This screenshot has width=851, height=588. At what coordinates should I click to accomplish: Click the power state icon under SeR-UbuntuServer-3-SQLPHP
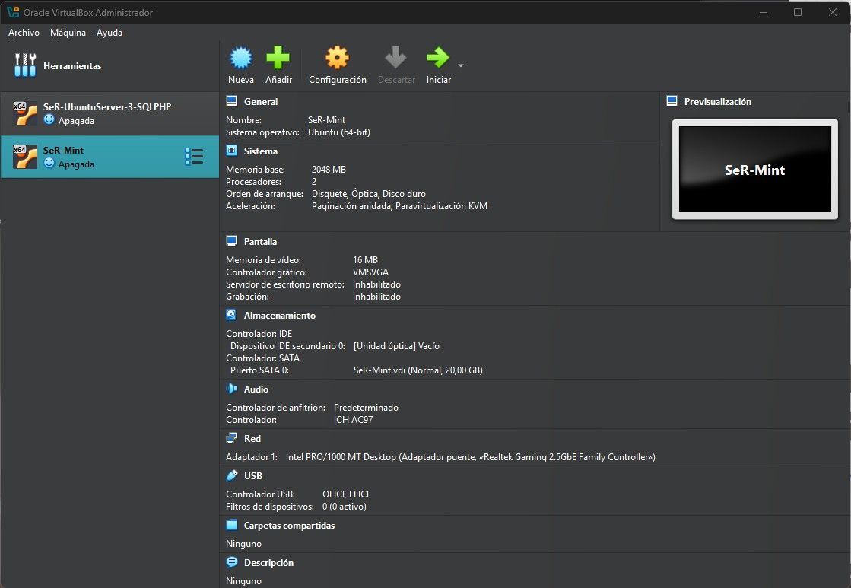click(49, 119)
